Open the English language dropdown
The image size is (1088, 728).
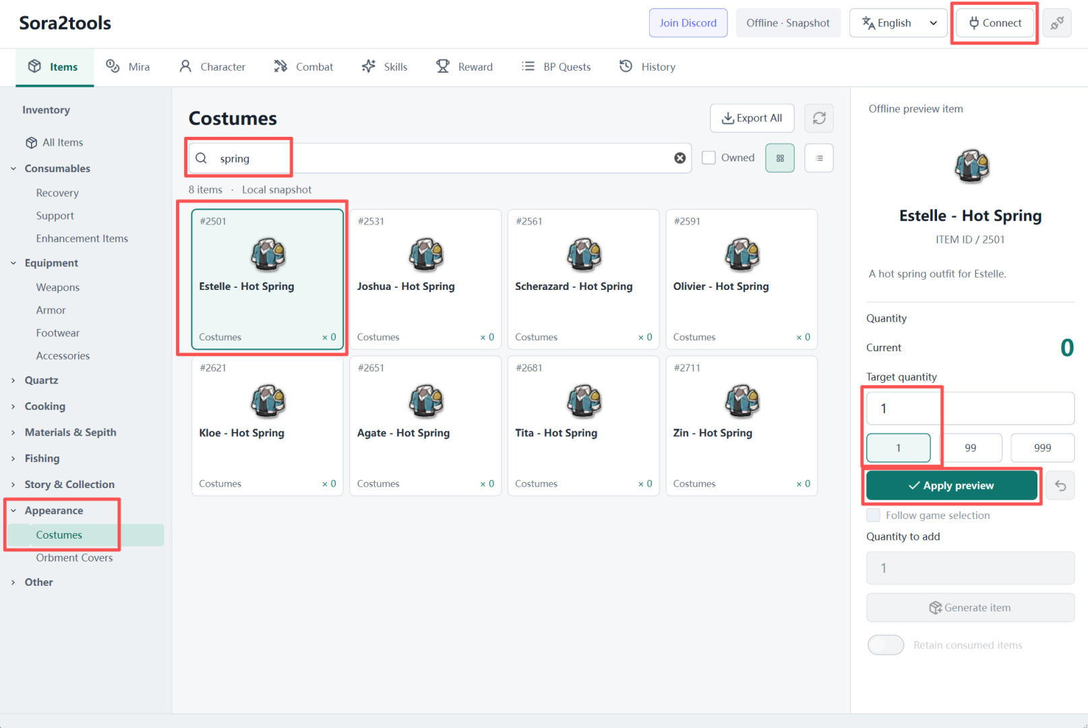pos(899,23)
